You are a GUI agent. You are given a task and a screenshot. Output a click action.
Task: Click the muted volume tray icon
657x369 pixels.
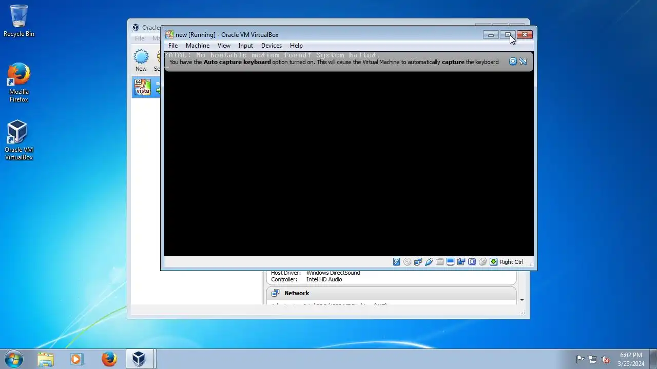click(x=605, y=359)
